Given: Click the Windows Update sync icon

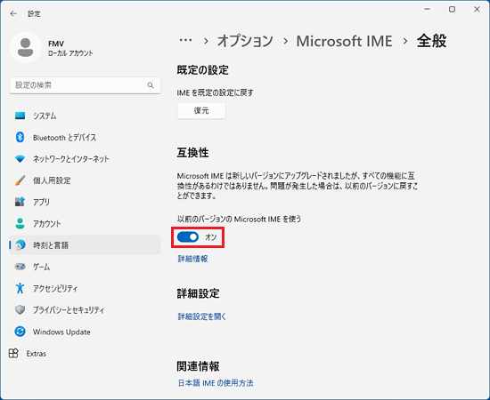Looking at the screenshot, I should (x=20, y=332).
